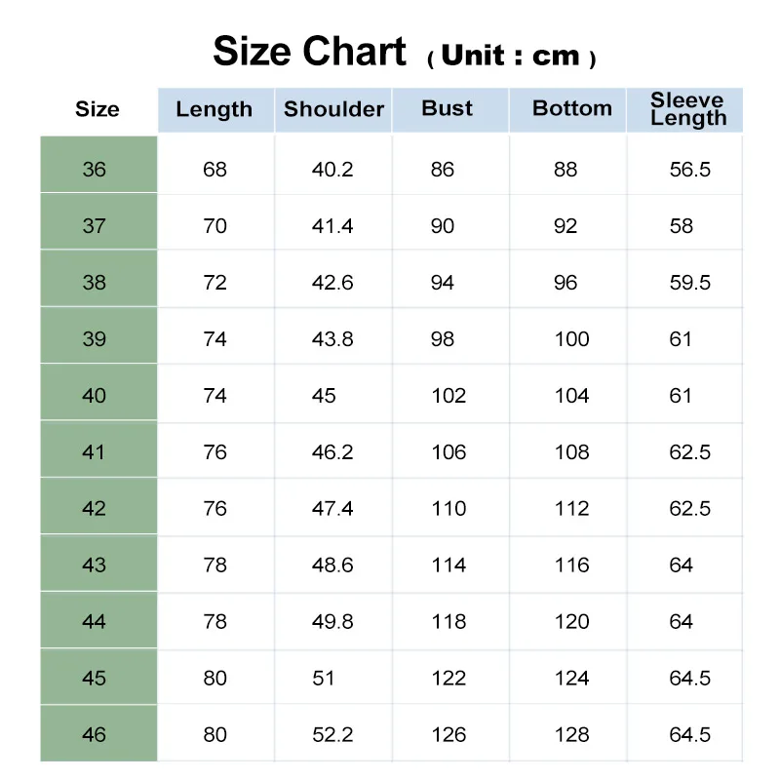Click the green size 46 cell

(x=95, y=735)
